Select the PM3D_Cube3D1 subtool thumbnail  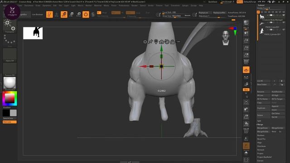[x=262, y=24]
